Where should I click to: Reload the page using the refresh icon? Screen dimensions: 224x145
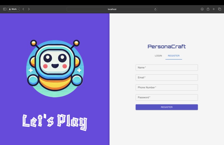(x=155, y=9)
